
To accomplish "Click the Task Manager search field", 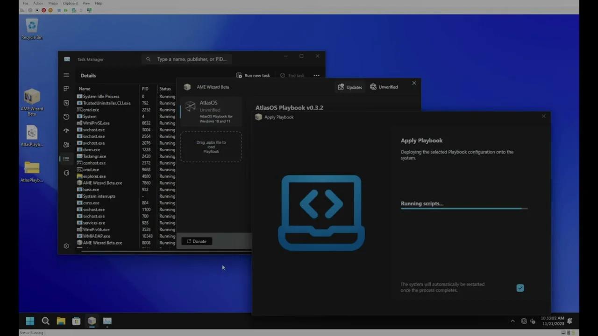I will click(x=192, y=59).
